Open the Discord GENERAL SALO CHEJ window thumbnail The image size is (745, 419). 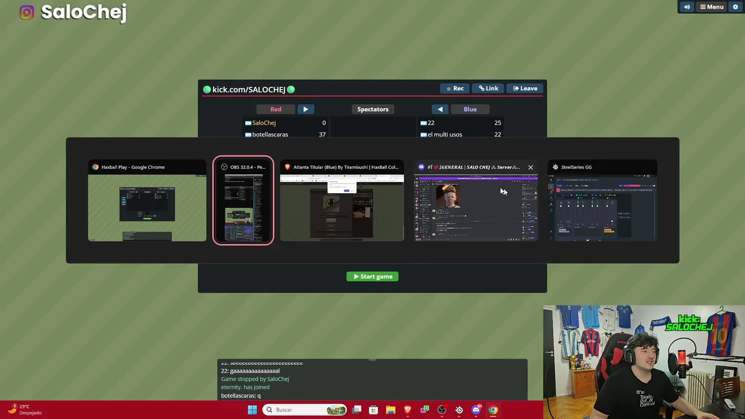click(476, 201)
